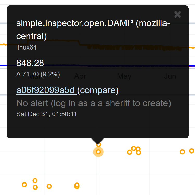
Task: Close the data point tooltip
Action: 178,15
